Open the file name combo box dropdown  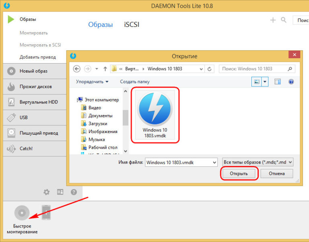(x=213, y=162)
